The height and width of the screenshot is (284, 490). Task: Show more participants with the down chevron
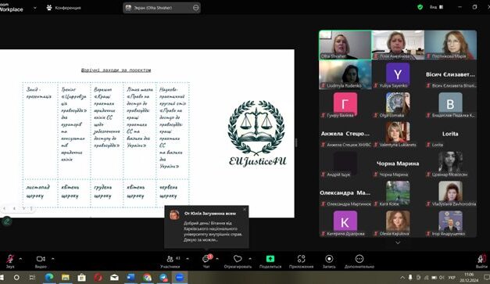coord(398,243)
